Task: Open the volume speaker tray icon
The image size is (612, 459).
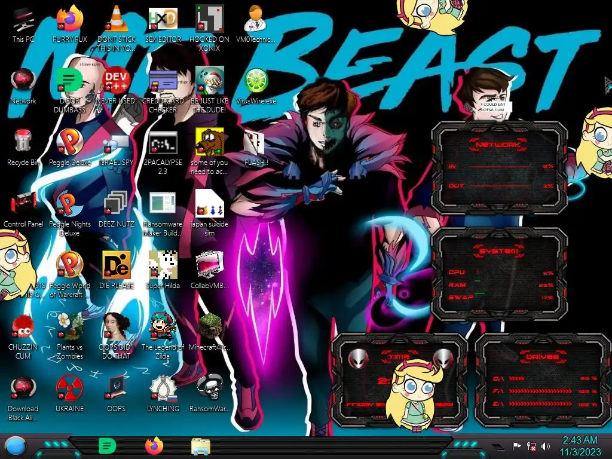Action: pos(545,446)
